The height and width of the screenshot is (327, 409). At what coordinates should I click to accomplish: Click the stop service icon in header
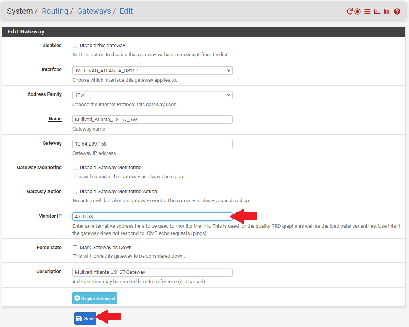[x=357, y=11]
